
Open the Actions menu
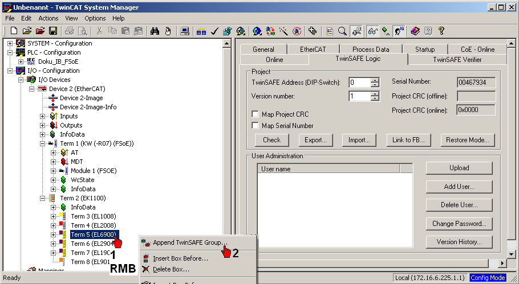(x=48, y=18)
